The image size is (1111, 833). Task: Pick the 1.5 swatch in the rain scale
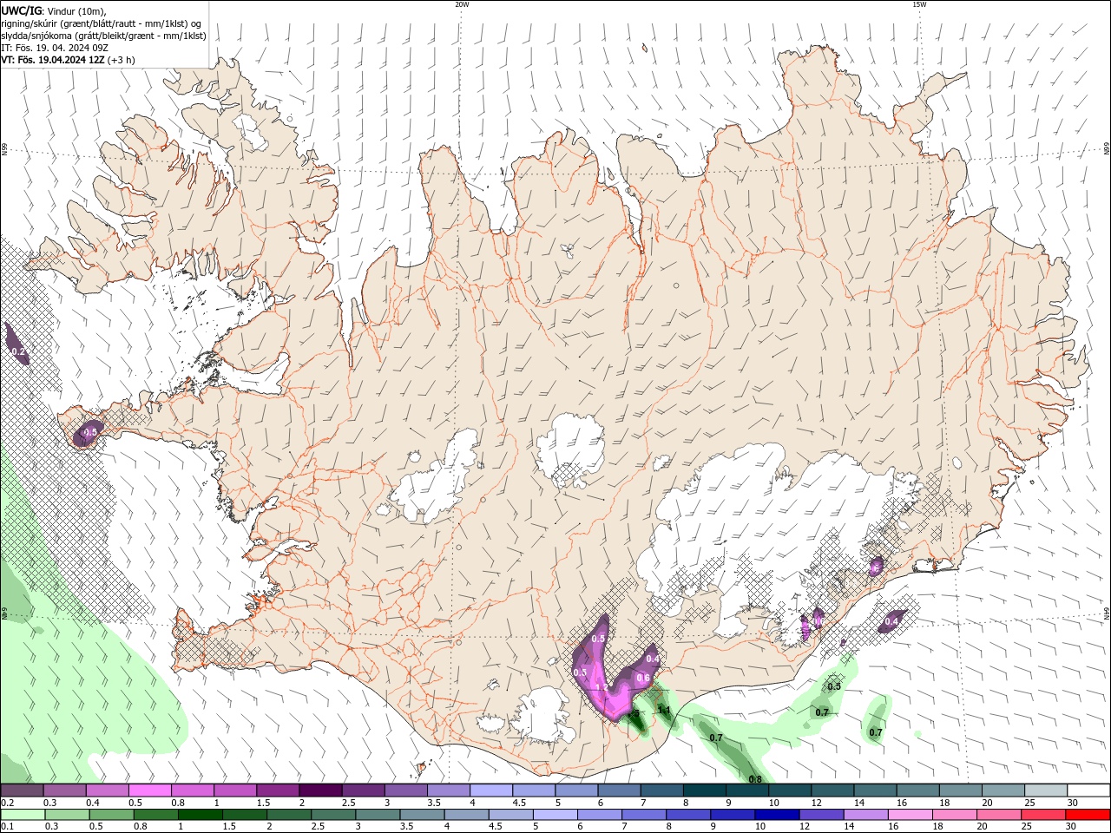coord(244,815)
